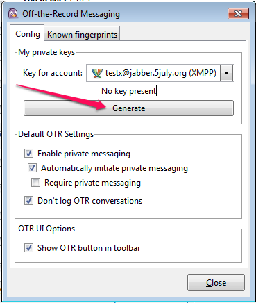Click the No key present status text
Screen dimensions: 256x303
[129, 91]
